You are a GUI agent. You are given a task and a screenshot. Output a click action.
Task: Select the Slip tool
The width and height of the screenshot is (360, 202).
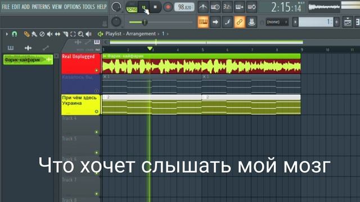click(x=57, y=34)
